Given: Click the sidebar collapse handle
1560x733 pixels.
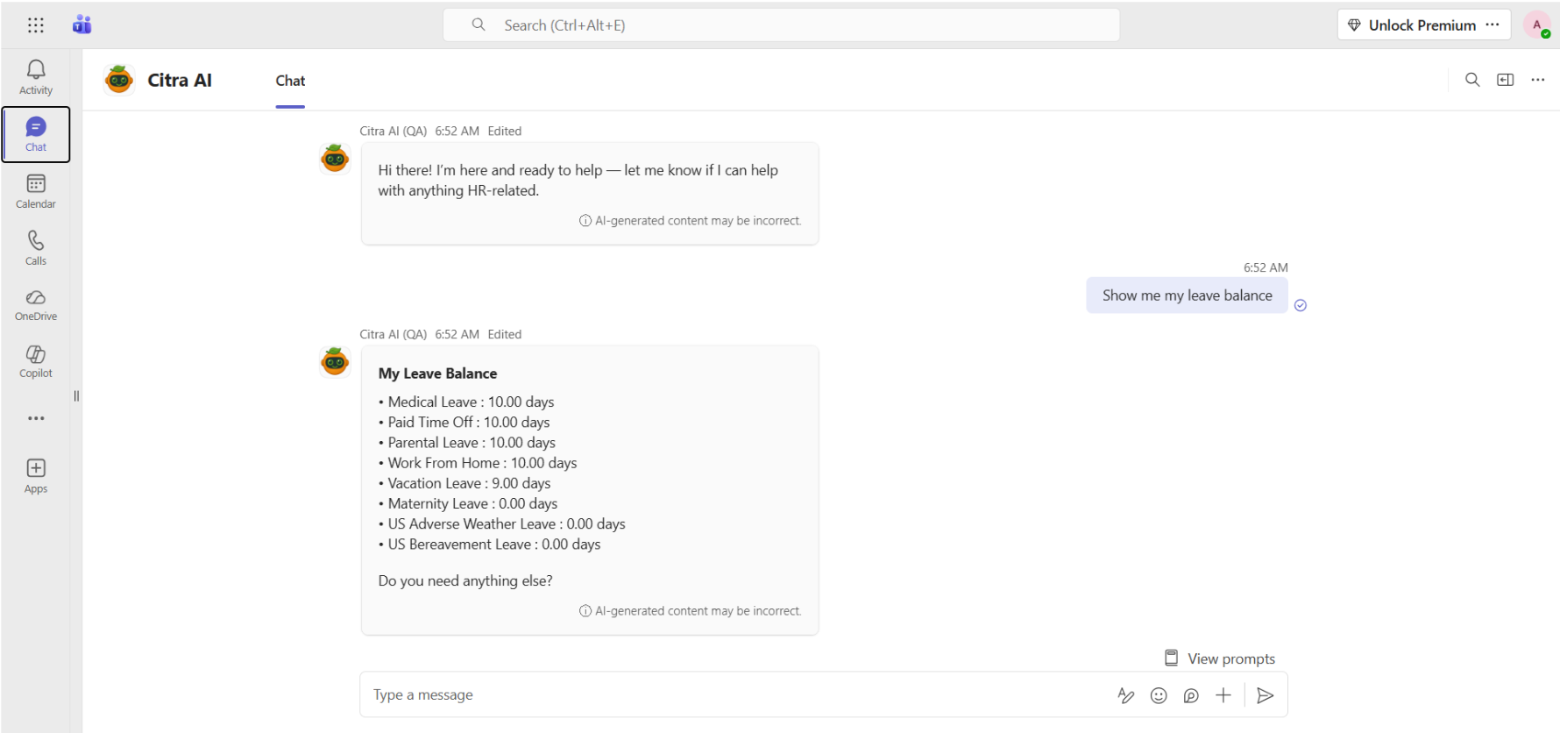Looking at the screenshot, I should pyautogui.click(x=76, y=396).
